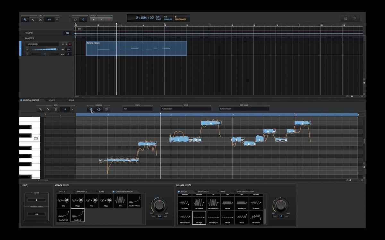Mute the Vocaloid track

pos(63,44)
